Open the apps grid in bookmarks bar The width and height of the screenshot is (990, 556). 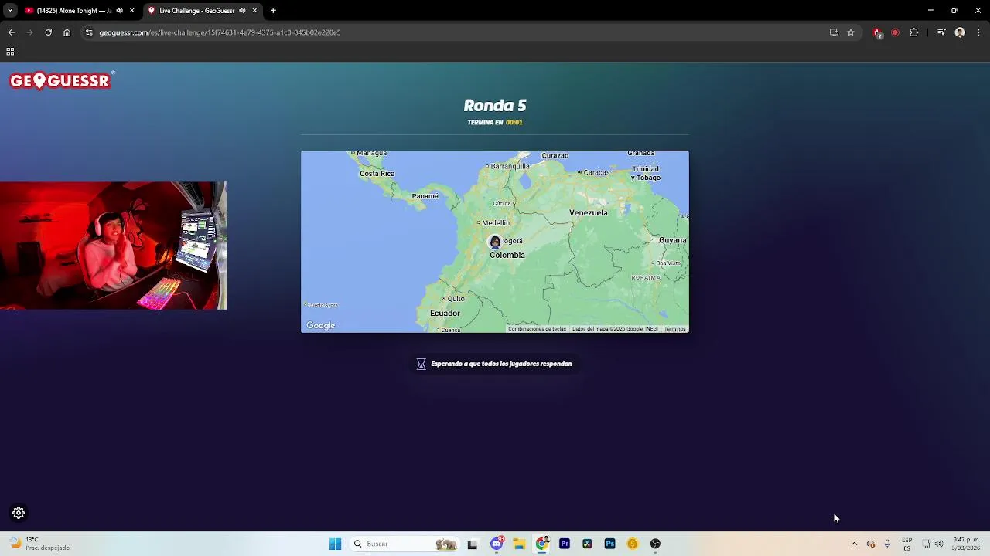[10, 52]
